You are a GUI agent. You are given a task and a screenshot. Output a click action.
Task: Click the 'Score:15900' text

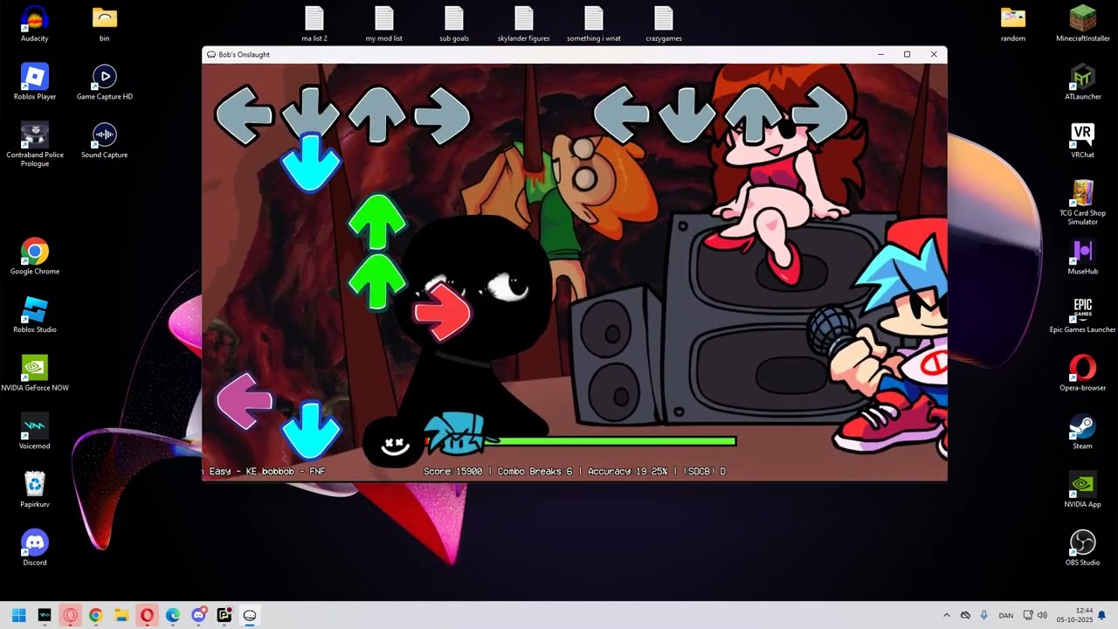[453, 472]
